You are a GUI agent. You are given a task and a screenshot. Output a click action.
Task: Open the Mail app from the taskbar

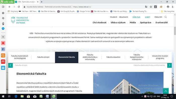[x=35, y=96]
